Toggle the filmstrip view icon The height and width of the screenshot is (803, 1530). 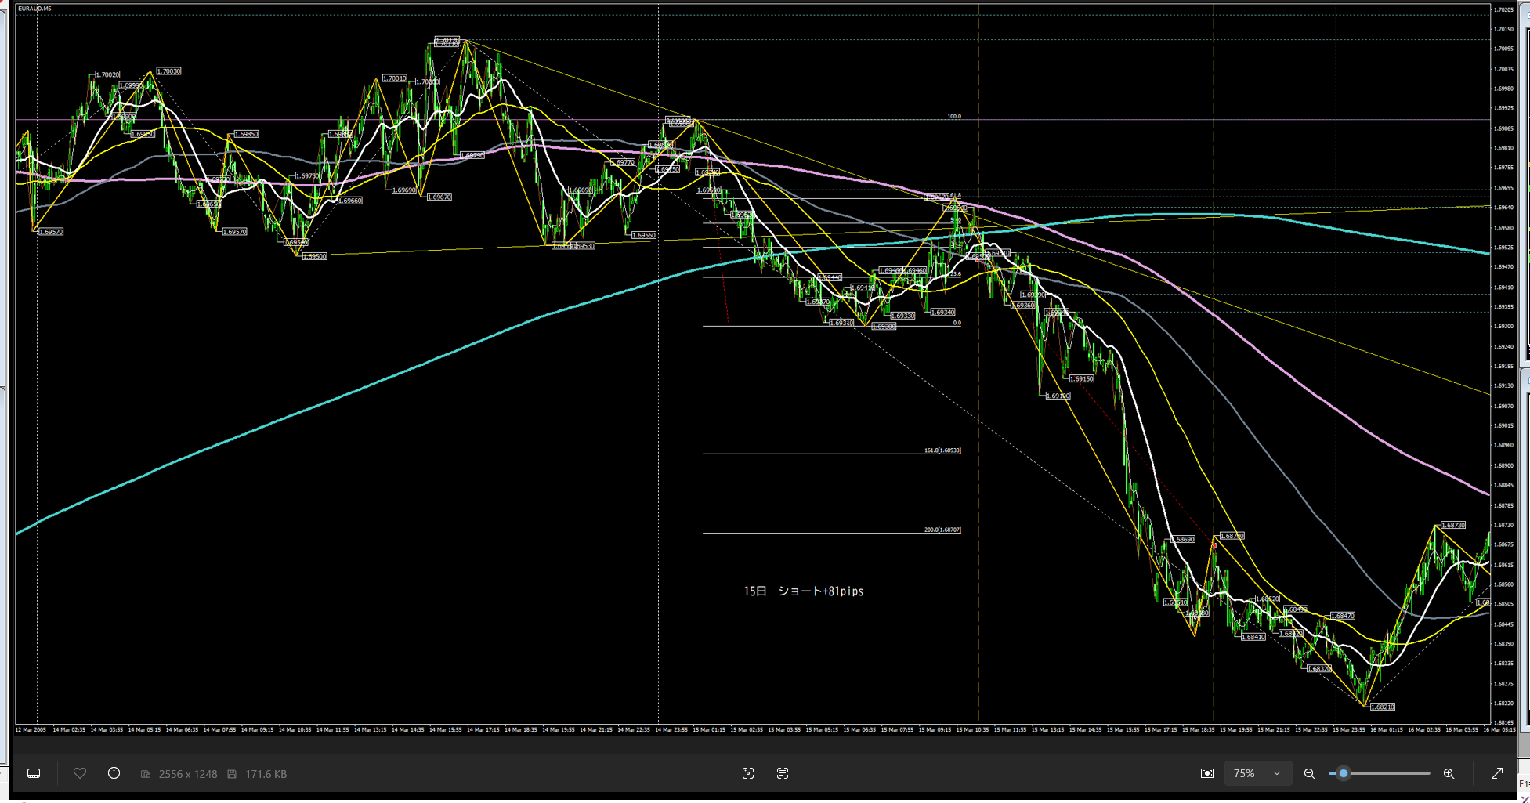34,773
